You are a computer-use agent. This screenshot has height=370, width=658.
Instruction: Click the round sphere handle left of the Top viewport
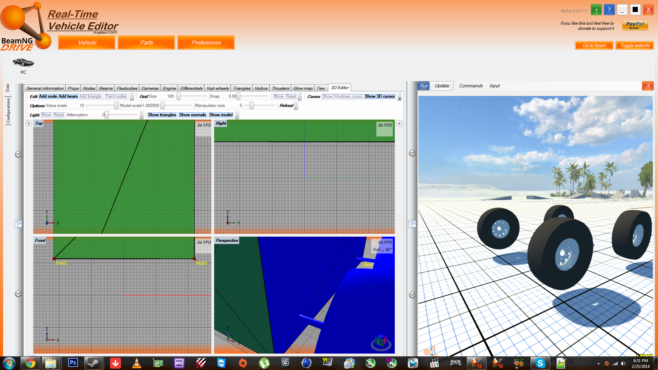pos(18,154)
